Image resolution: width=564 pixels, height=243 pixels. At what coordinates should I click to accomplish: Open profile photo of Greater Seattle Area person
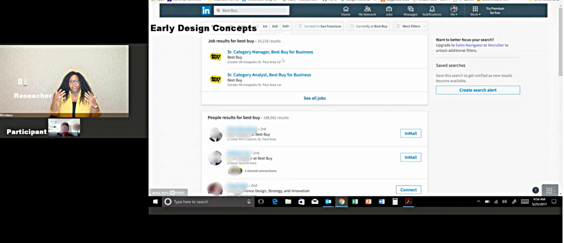[x=215, y=158]
